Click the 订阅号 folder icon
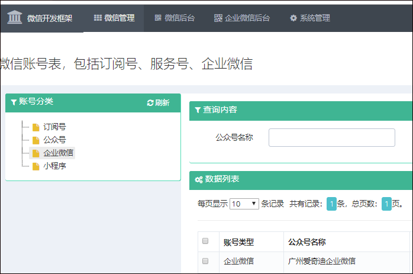The height and width of the screenshot is (274, 413). pos(36,127)
